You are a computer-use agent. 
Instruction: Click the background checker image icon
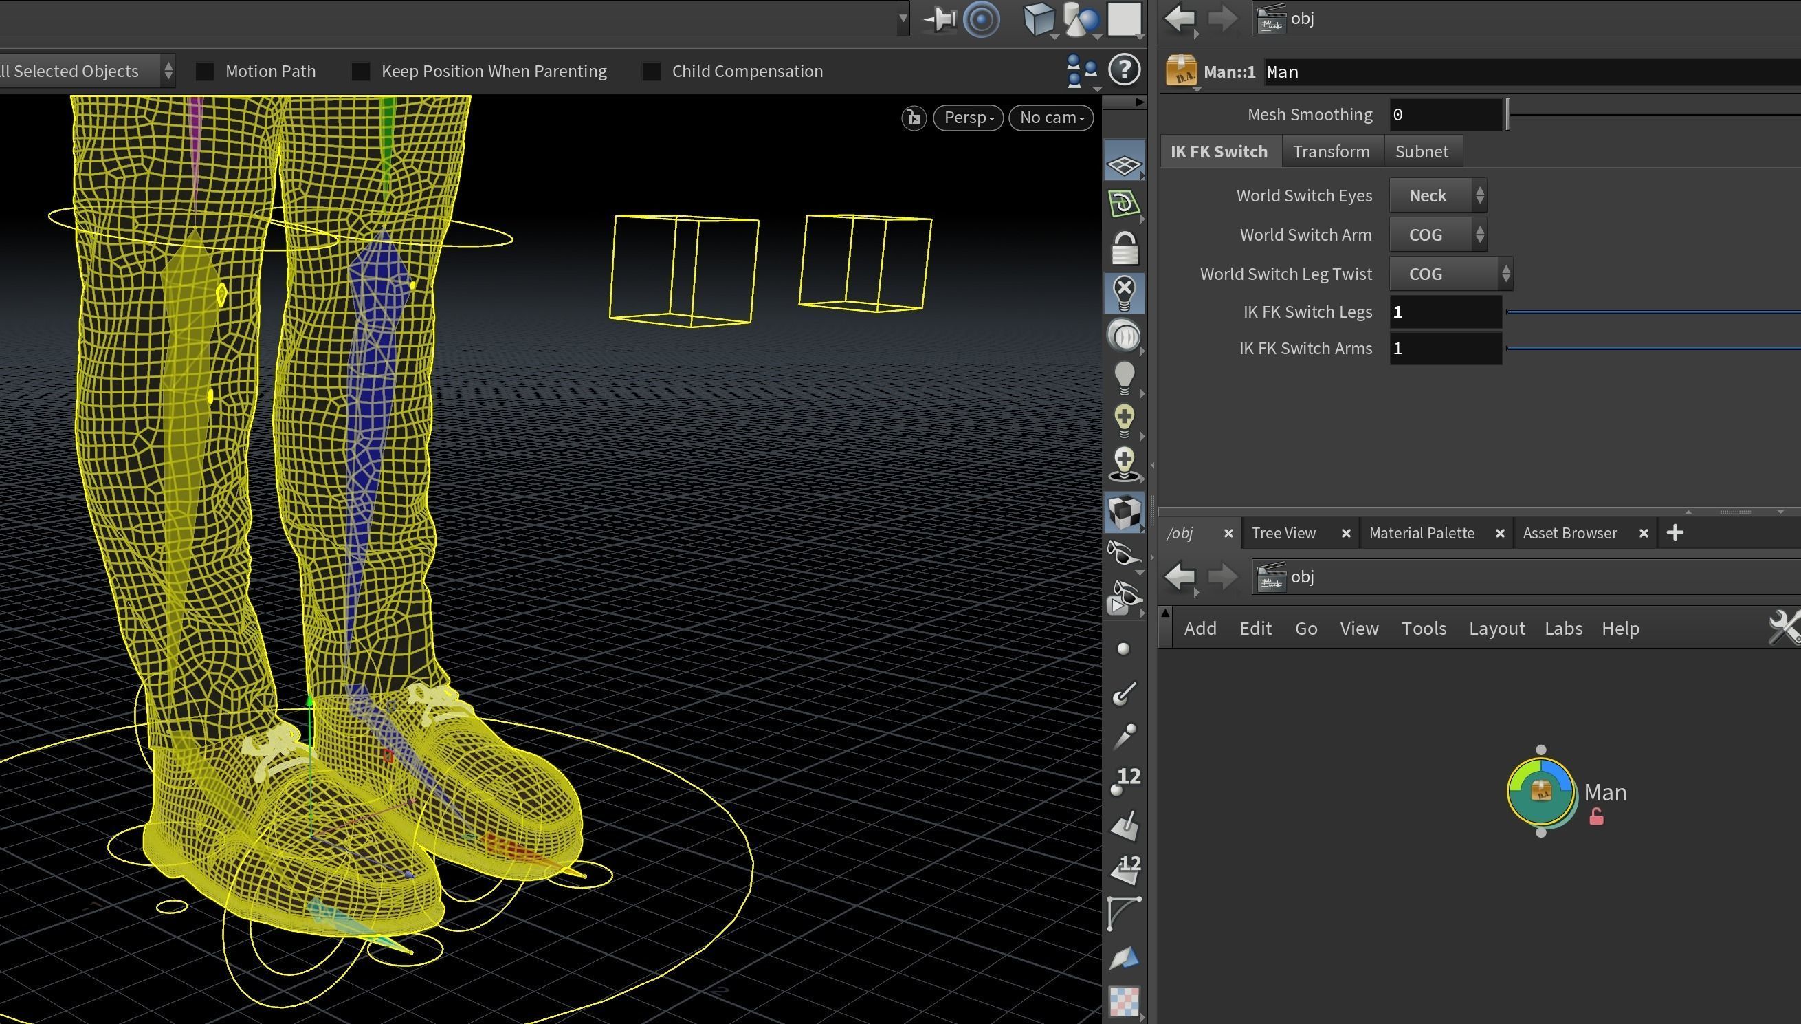(1123, 1001)
